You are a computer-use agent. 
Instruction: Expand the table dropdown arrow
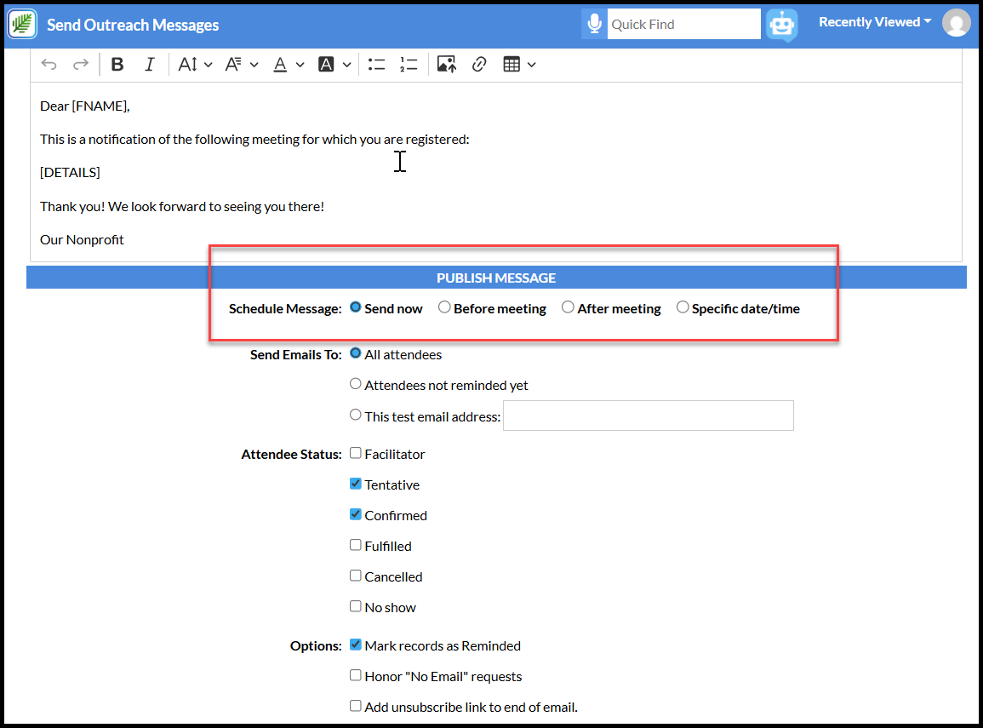click(532, 65)
